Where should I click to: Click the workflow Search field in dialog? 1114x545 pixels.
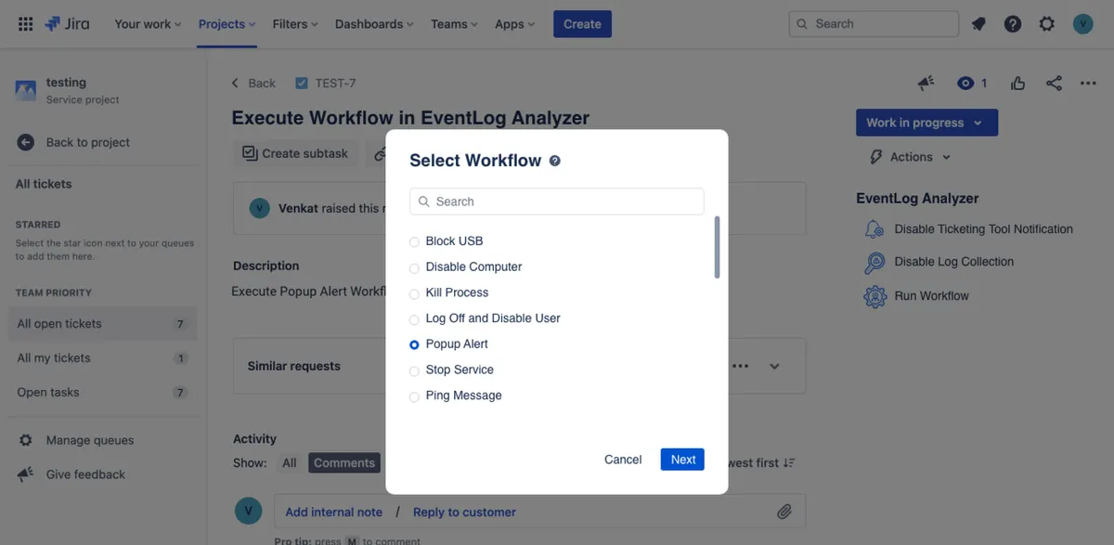coord(557,201)
